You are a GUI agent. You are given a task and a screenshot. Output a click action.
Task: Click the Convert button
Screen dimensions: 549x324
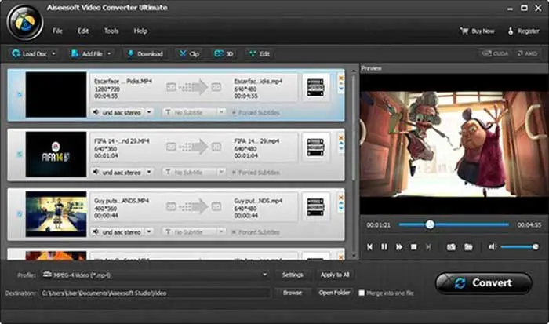click(482, 283)
